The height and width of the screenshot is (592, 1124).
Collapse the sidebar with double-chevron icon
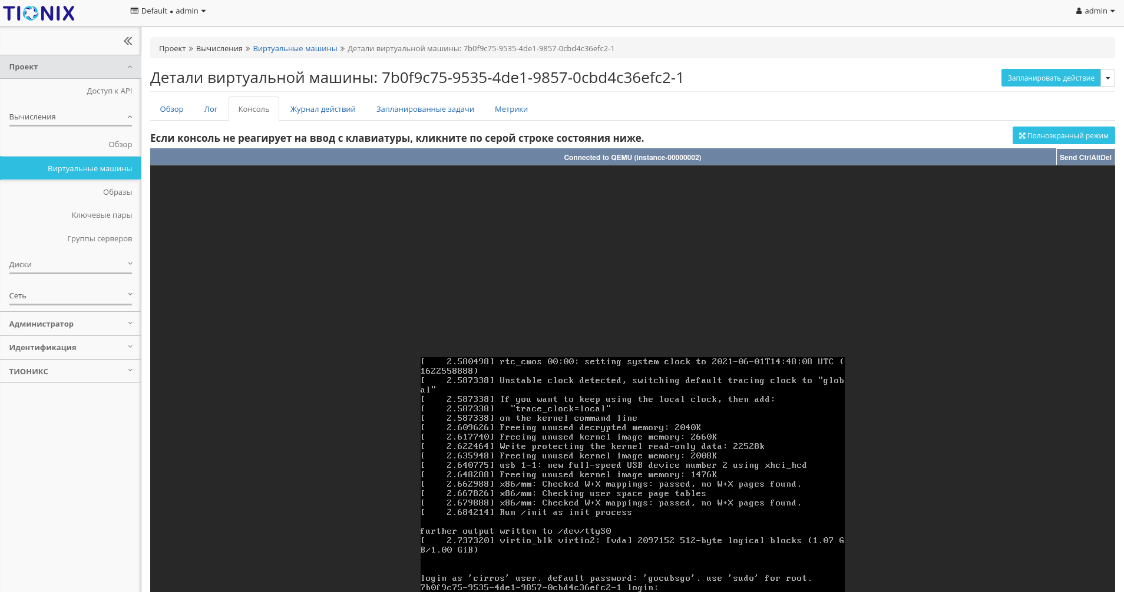tap(128, 41)
